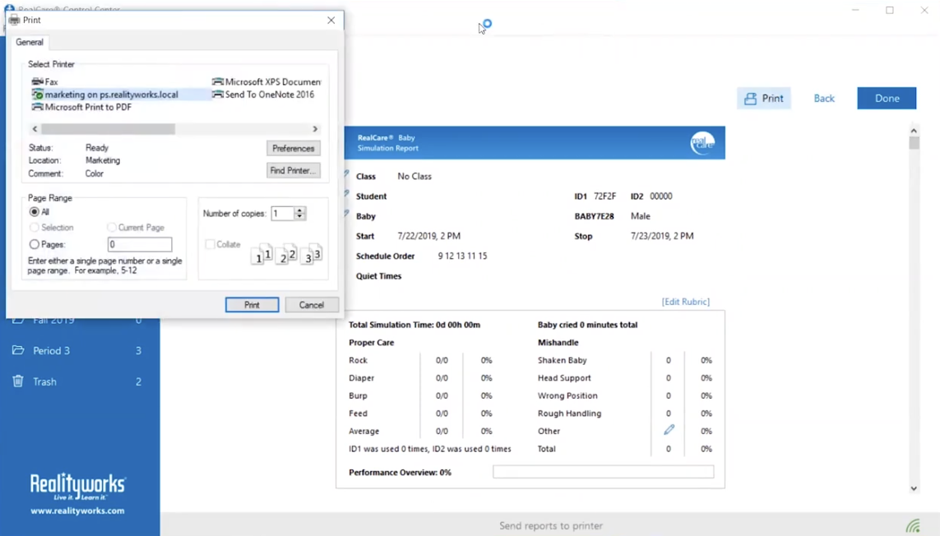
Task: Decrease number of copies with down arrow
Action: 299,216
